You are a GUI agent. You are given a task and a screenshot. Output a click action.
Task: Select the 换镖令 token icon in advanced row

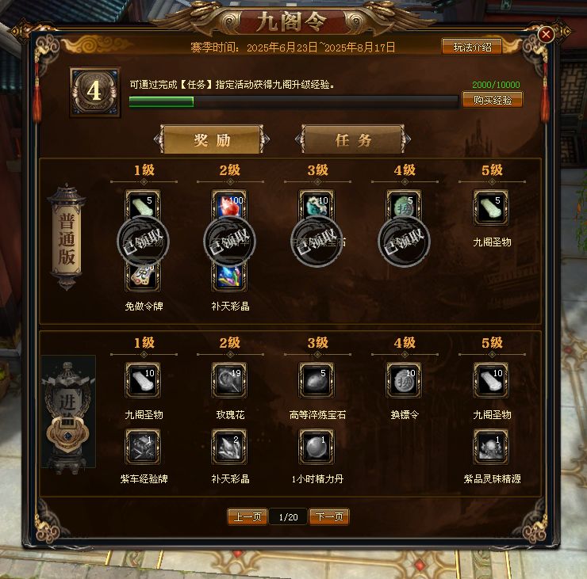tap(404, 380)
